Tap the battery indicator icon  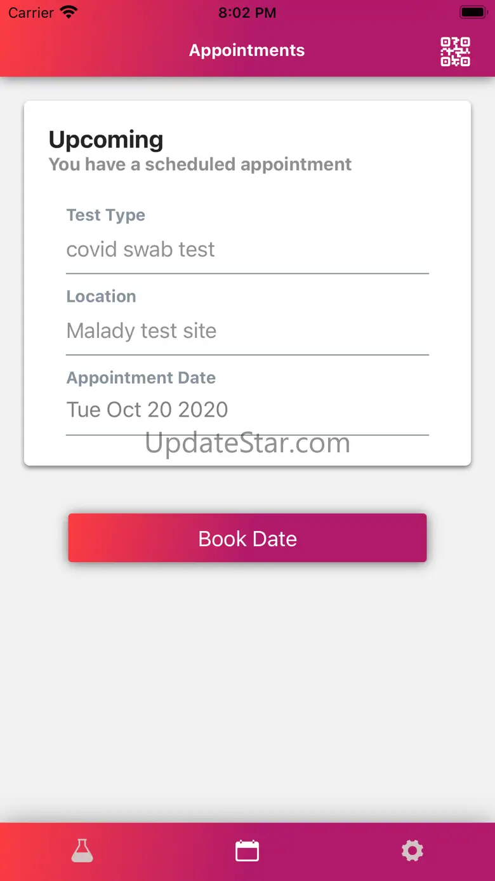[x=472, y=12]
